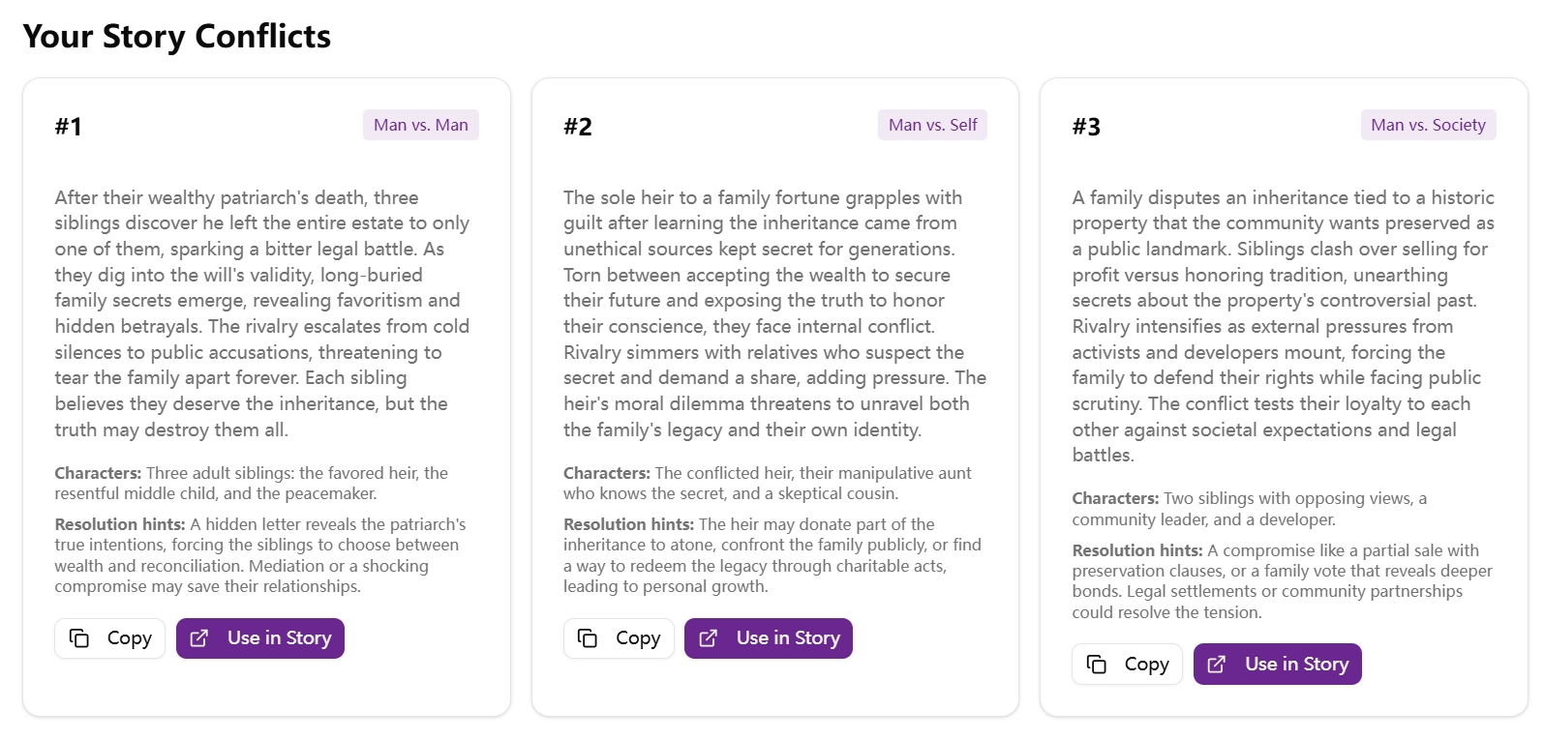Screen dimensions: 1544x740
Task: Use conflict #2 in your story
Action: point(768,638)
